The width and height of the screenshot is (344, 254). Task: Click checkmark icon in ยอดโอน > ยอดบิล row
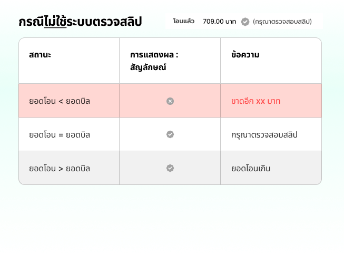click(x=170, y=168)
